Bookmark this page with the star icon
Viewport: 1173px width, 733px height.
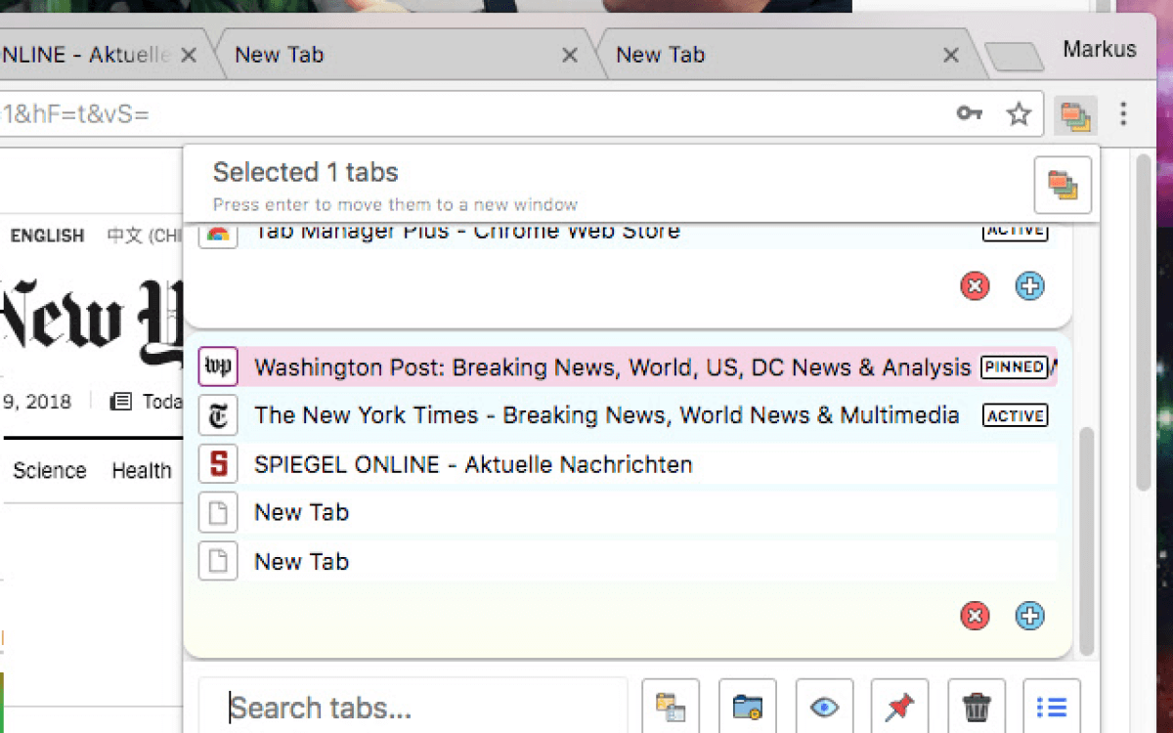(x=1019, y=115)
